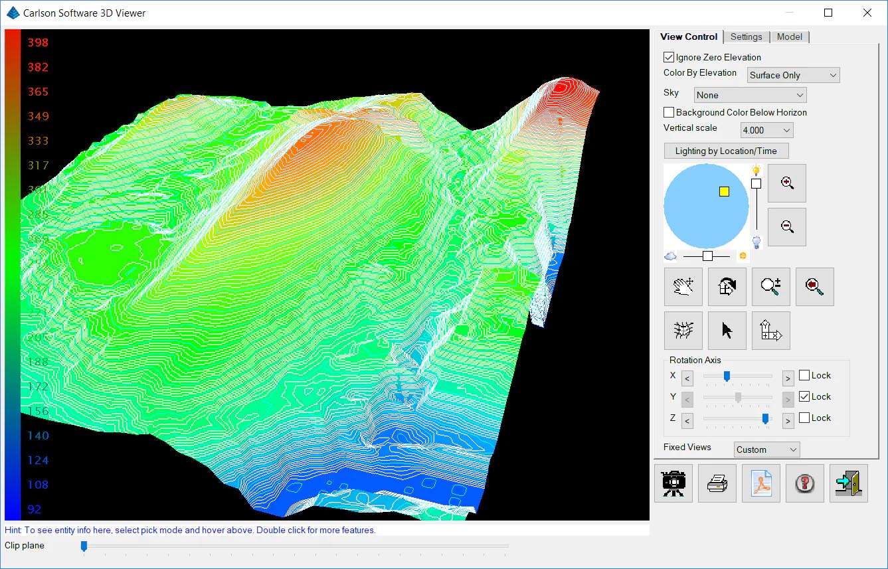Image resolution: width=888 pixels, height=569 pixels.
Task: Click the Clip plane slider handle
Action: click(x=84, y=546)
